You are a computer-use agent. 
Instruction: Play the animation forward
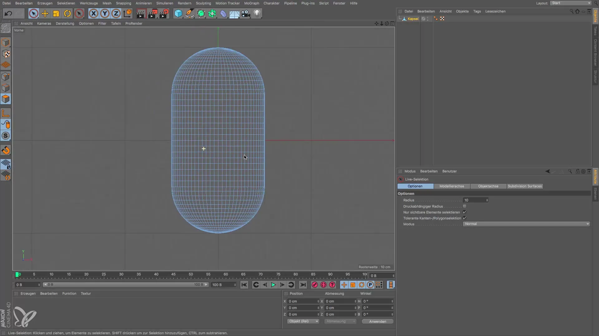[273, 285]
